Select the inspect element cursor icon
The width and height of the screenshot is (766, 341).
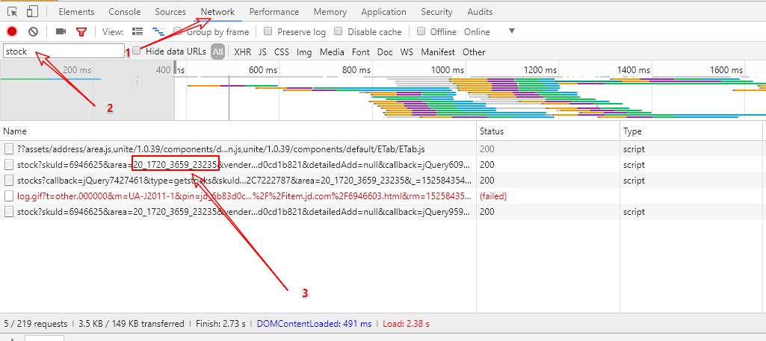click(x=13, y=12)
